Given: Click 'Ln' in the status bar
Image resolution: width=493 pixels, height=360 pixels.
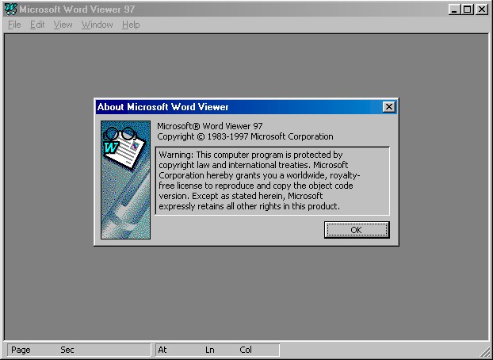Looking at the screenshot, I should (x=210, y=350).
